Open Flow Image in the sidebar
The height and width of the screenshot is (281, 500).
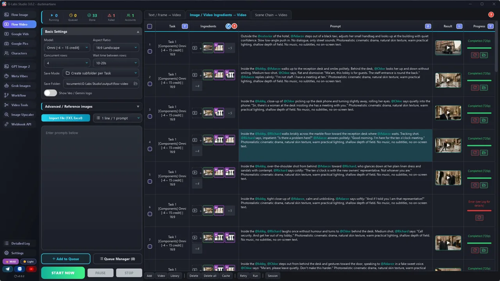coord(20,15)
